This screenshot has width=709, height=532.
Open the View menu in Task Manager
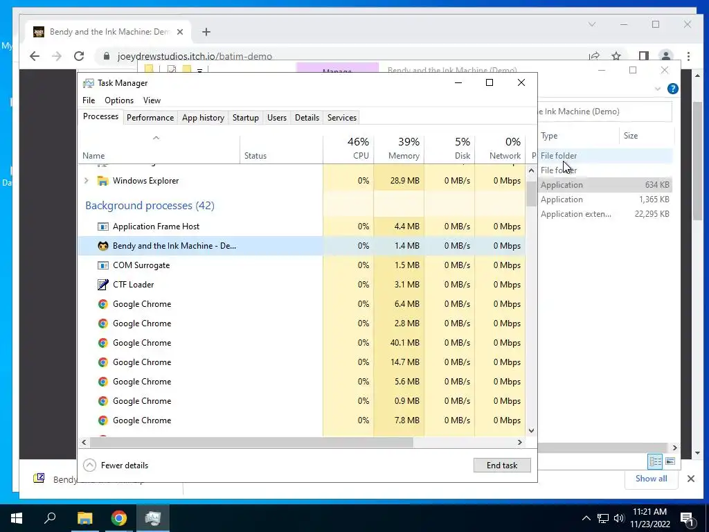tap(152, 100)
